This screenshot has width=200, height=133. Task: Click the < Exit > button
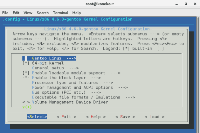pos(66,117)
